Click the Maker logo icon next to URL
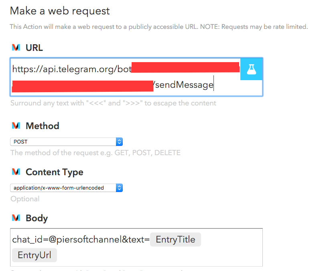This screenshot has height=271, width=319. (16, 47)
